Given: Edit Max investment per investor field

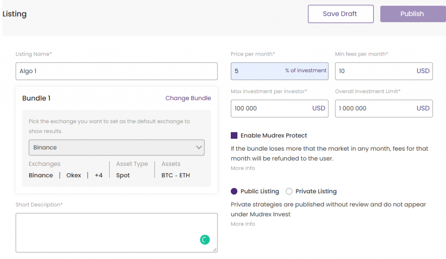Looking at the screenshot, I should pyautogui.click(x=279, y=108).
